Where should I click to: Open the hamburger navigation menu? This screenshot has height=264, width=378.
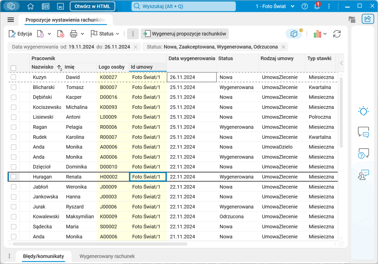click(11, 20)
